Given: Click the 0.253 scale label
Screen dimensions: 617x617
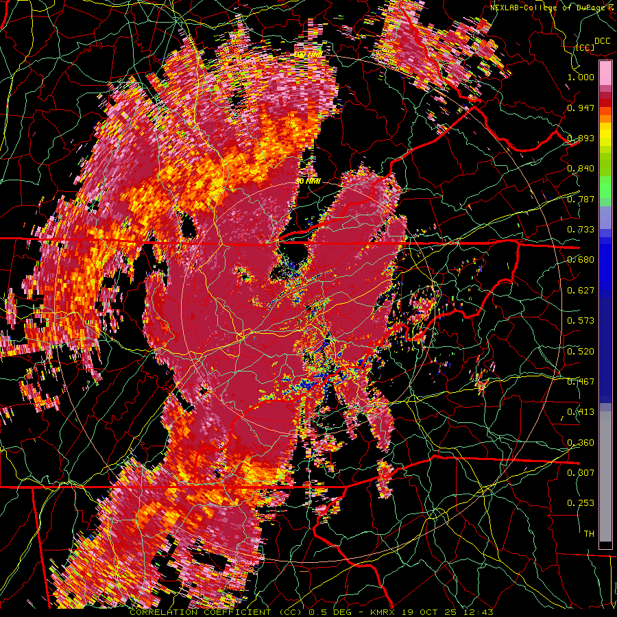Looking at the screenshot, I should (x=581, y=503).
